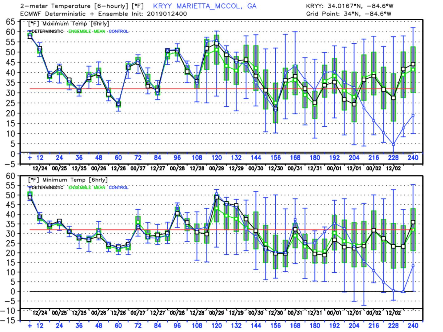443x332 pixels.
Task: Click the Grid Point coordinates text at top right
Action: tap(349, 14)
